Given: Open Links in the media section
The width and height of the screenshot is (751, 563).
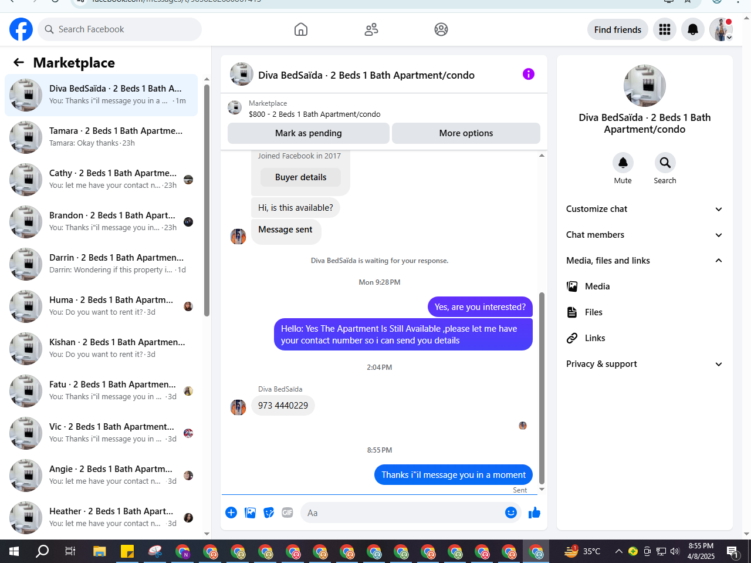Looking at the screenshot, I should coord(645,338).
